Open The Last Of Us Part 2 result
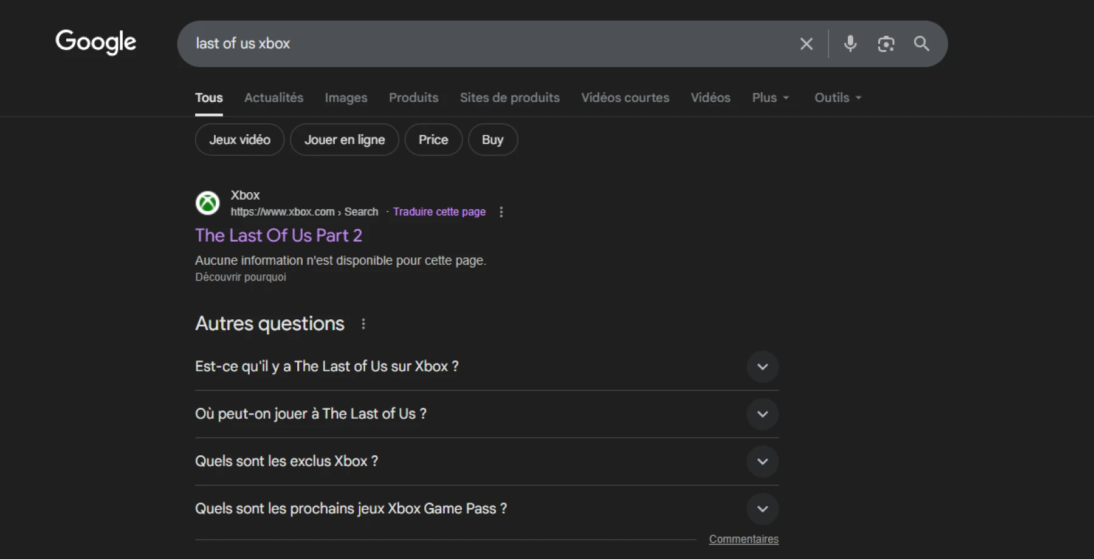 (x=278, y=235)
